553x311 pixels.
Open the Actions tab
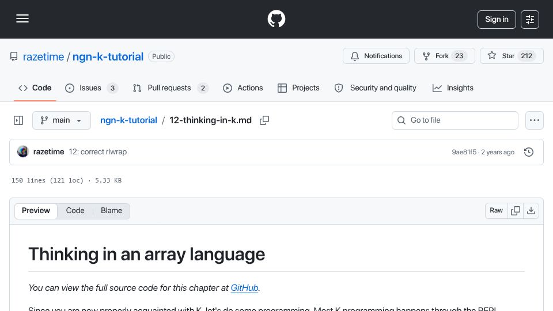click(243, 88)
